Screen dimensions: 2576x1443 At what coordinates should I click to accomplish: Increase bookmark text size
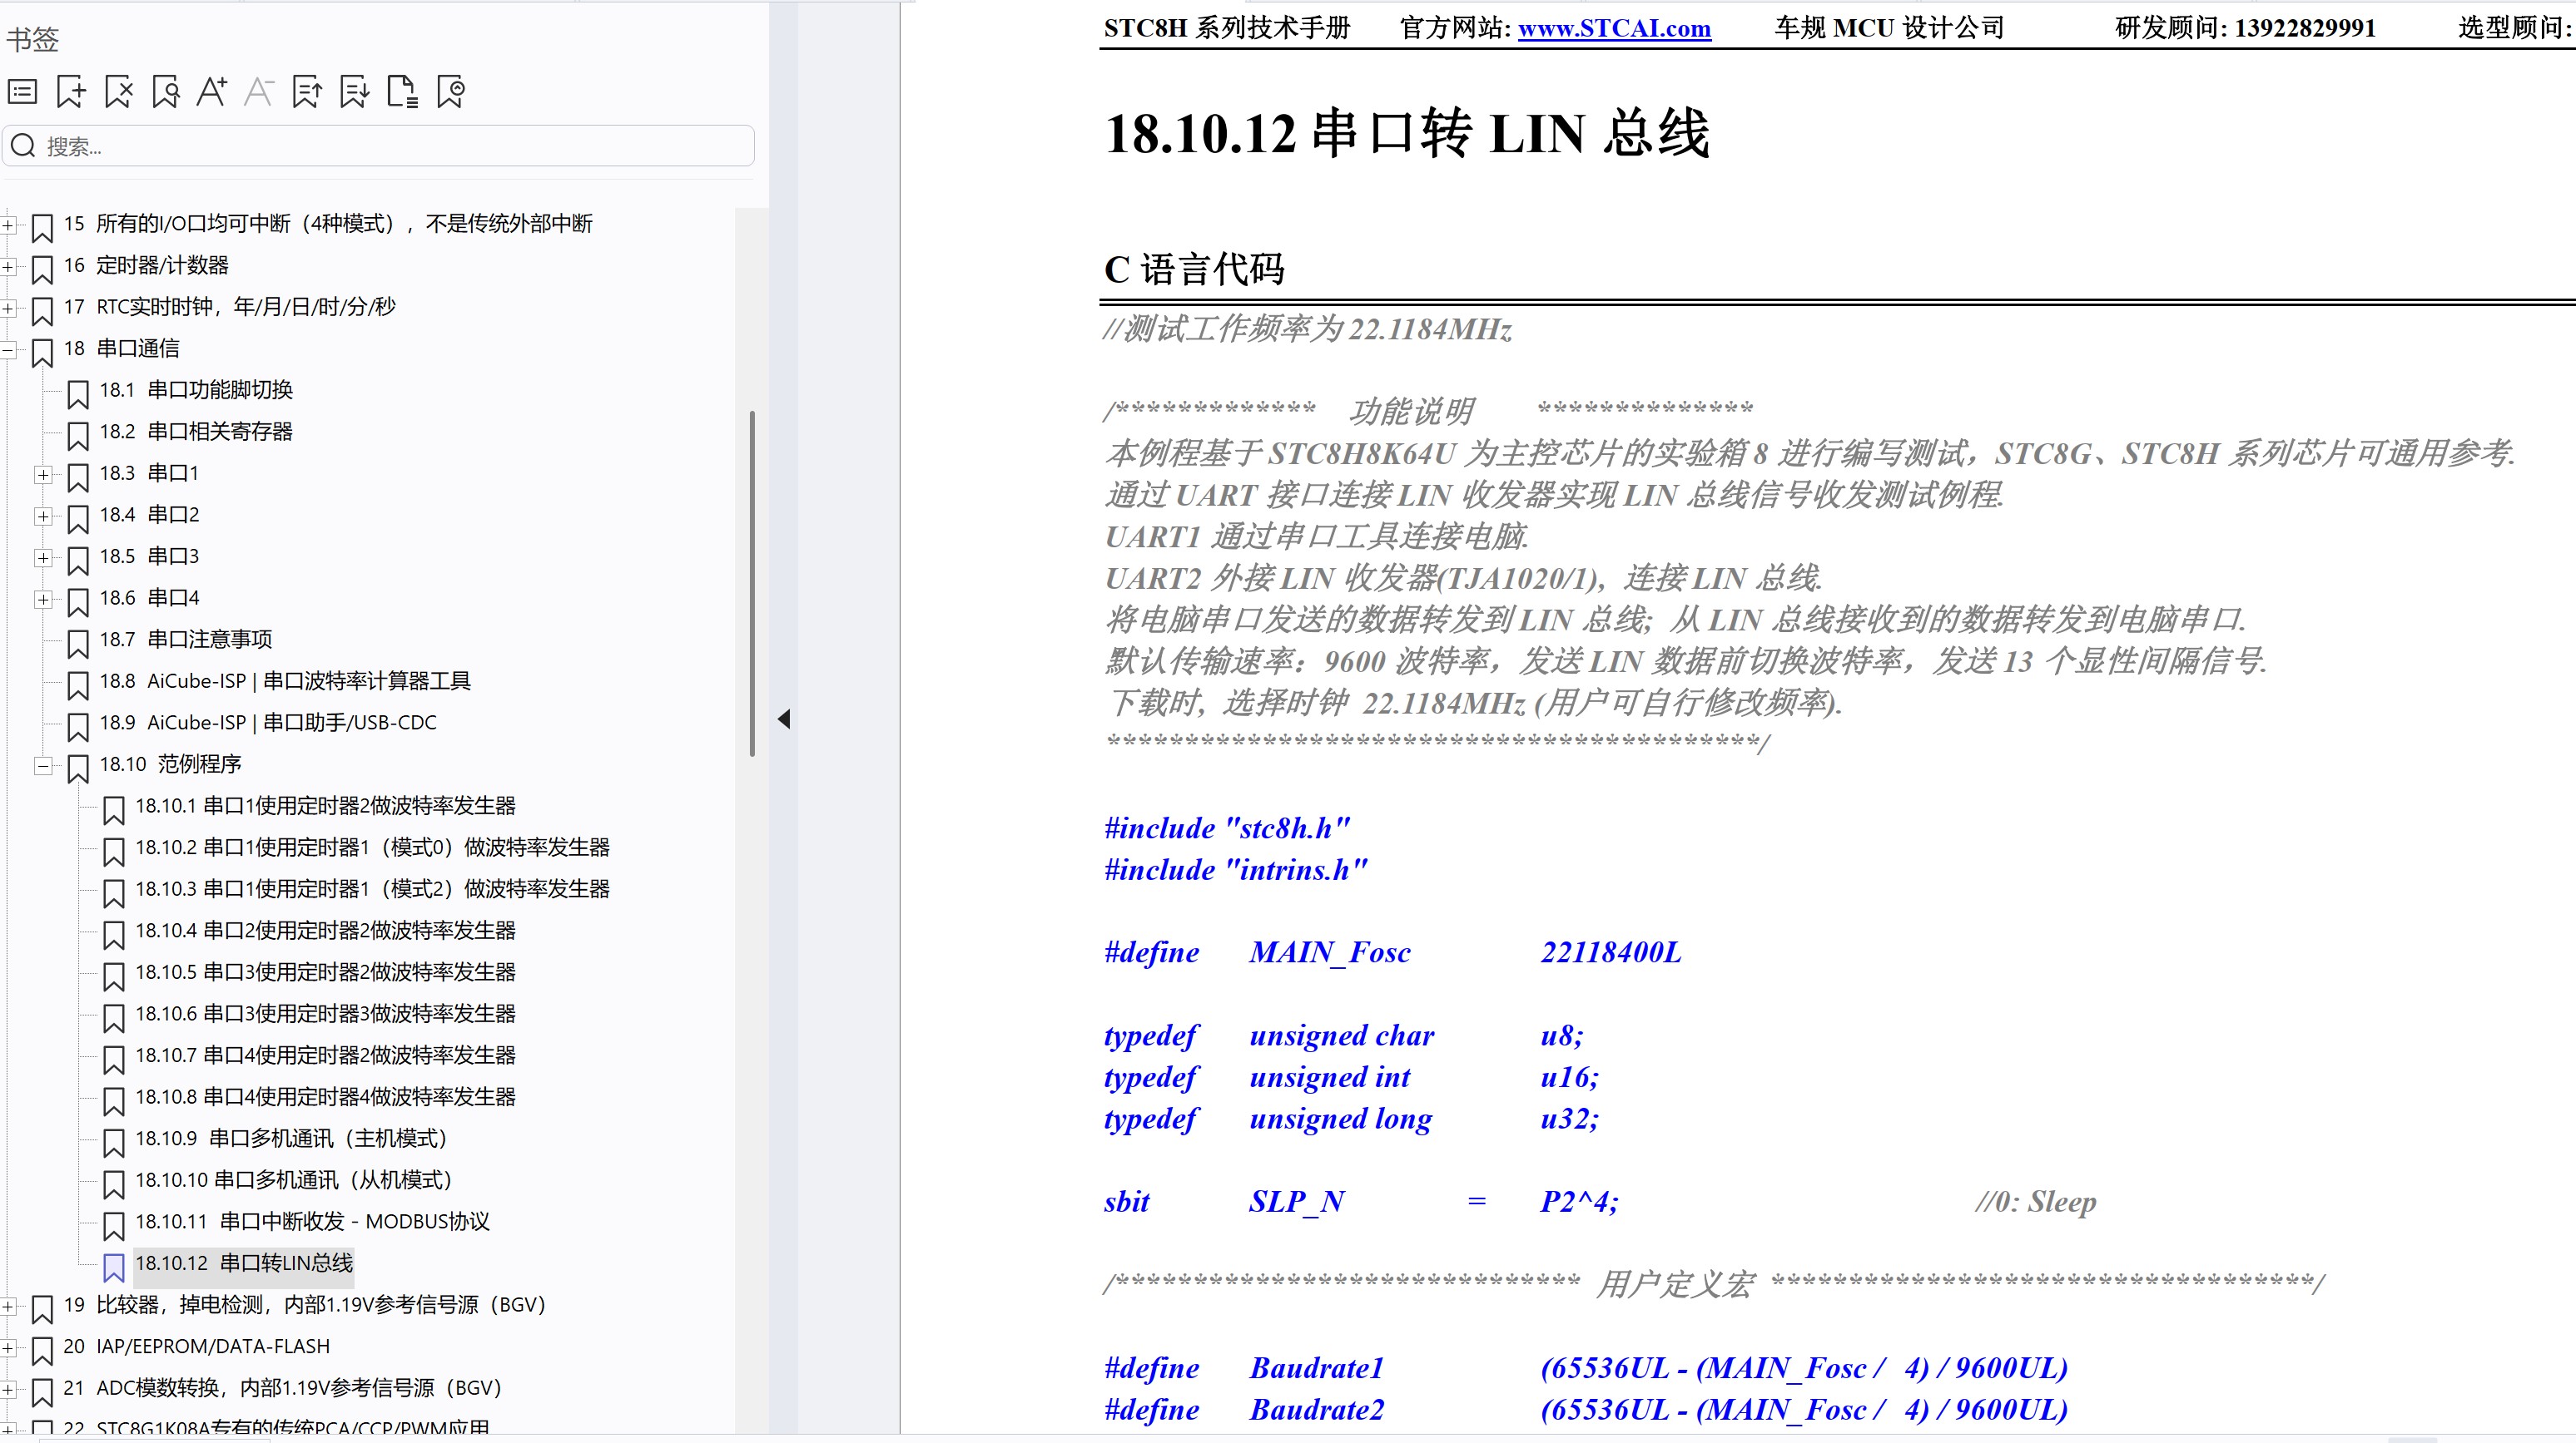(x=212, y=92)
